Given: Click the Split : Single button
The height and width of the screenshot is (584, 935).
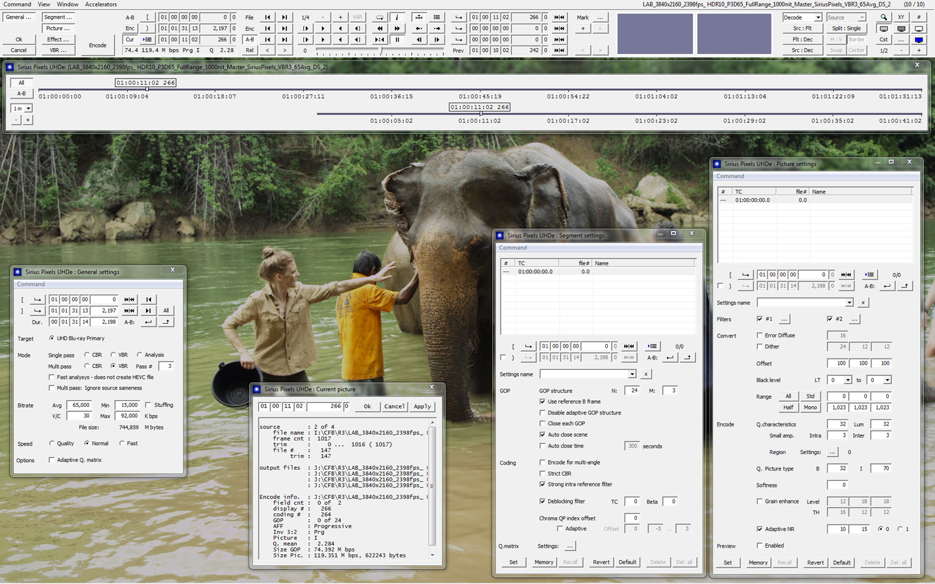Looking at the screenshot, I should click(x=846, y=29).
